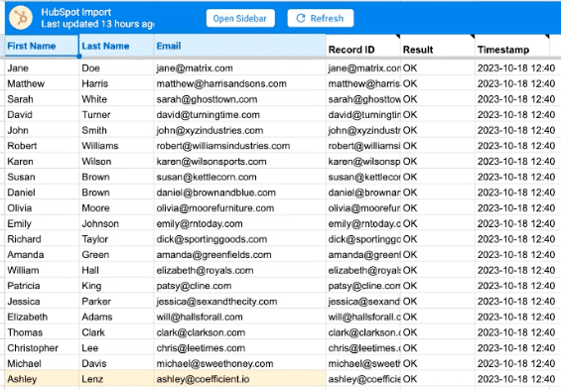Select email cell david@turningtime.com

(x=239, y=115)
